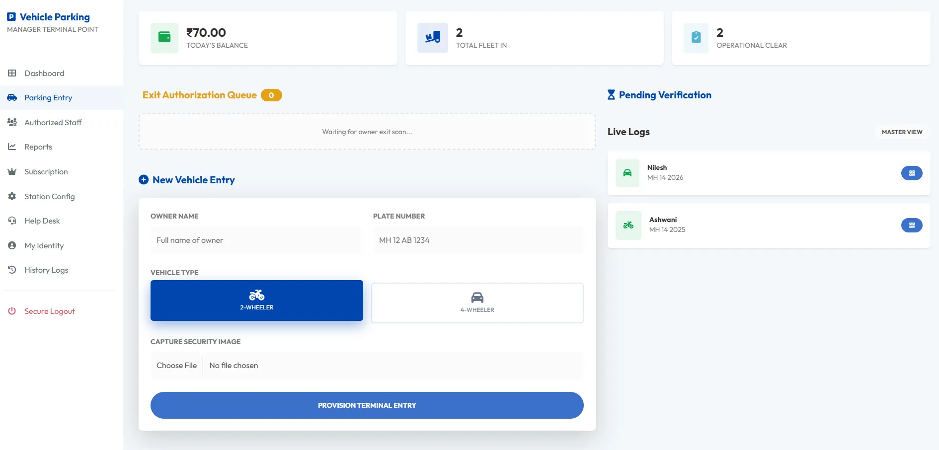Click Choose File for security image
Screen dimensions: 939x450
(x=177, y=366)
